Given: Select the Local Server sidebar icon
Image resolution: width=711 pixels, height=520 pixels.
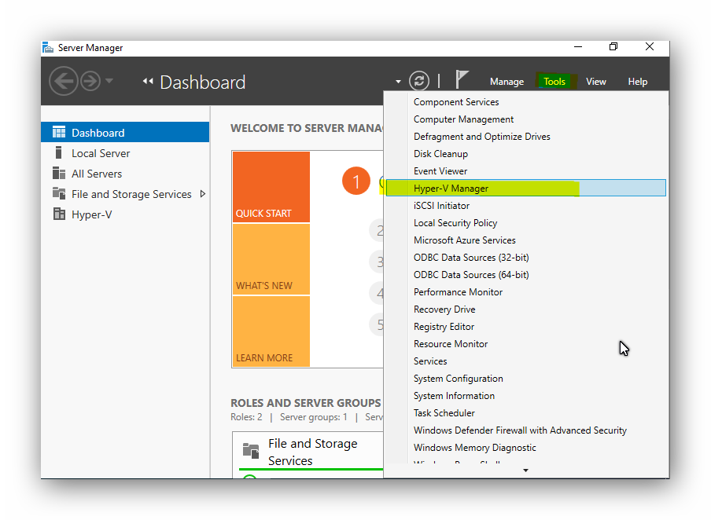Looking at the screenshot, I should [59, 153].
